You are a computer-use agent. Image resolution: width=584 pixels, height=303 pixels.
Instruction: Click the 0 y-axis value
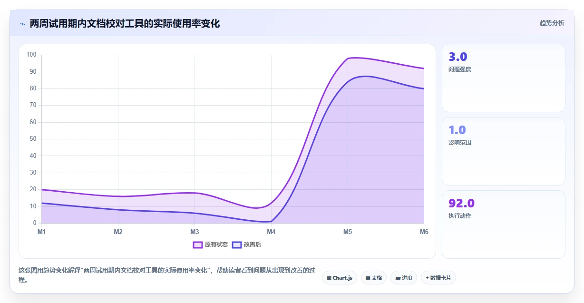[x=35, y=223]
